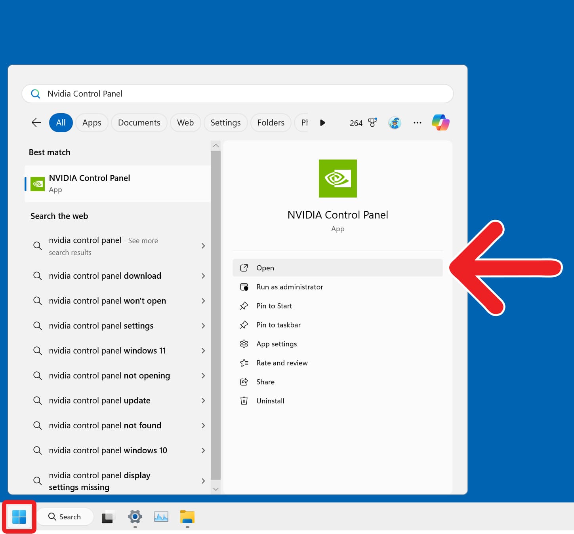Click the search box with Nvidia Control Panel
Viewport: 574px width, 534px height.
(238, 94)
